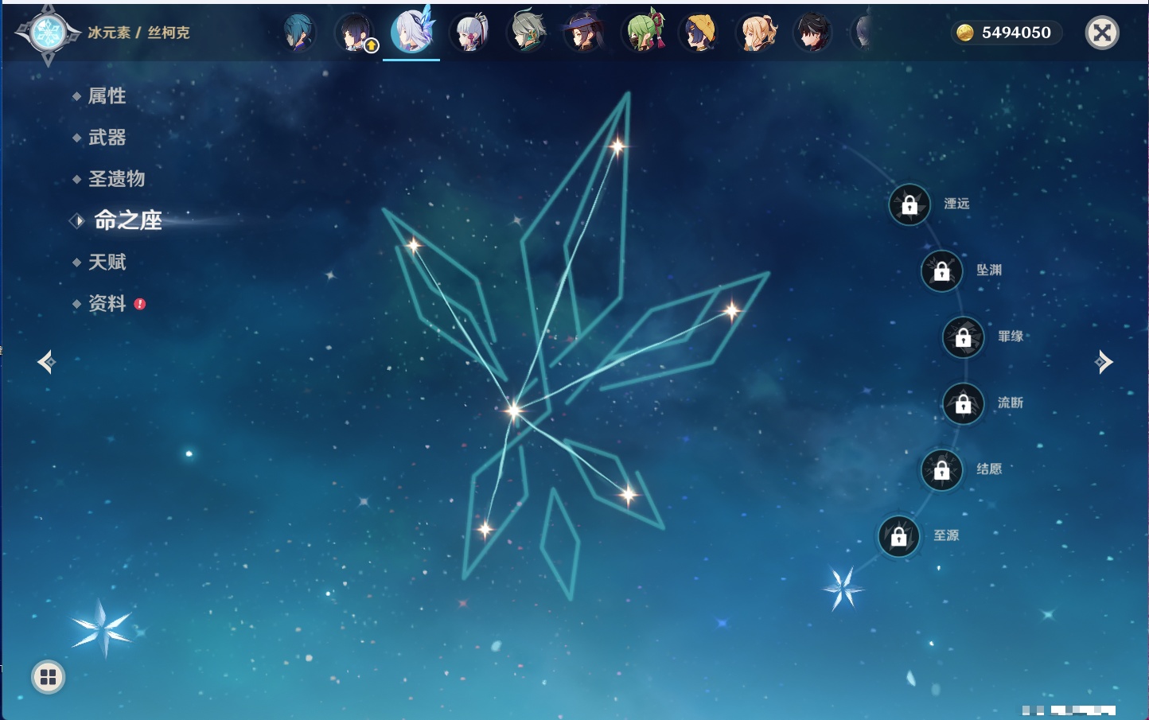Unlock the 湮远 constellation node
This screenshot has width=1149, height=720.
click(x=909, y=204)
